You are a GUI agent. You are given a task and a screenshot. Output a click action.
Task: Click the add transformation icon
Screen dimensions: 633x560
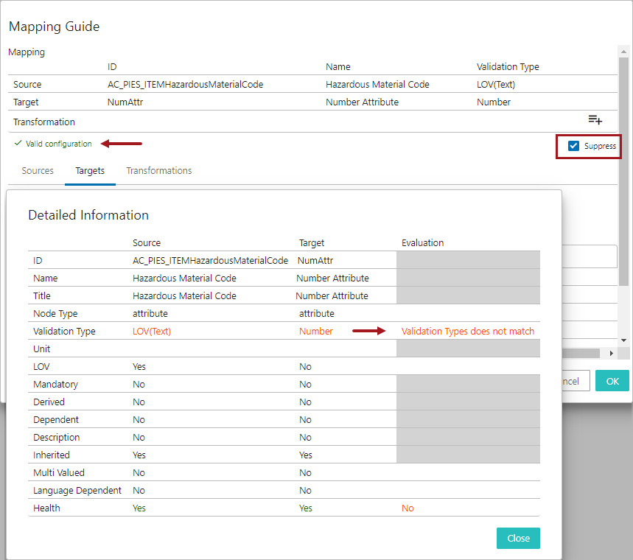pos(595,120)
